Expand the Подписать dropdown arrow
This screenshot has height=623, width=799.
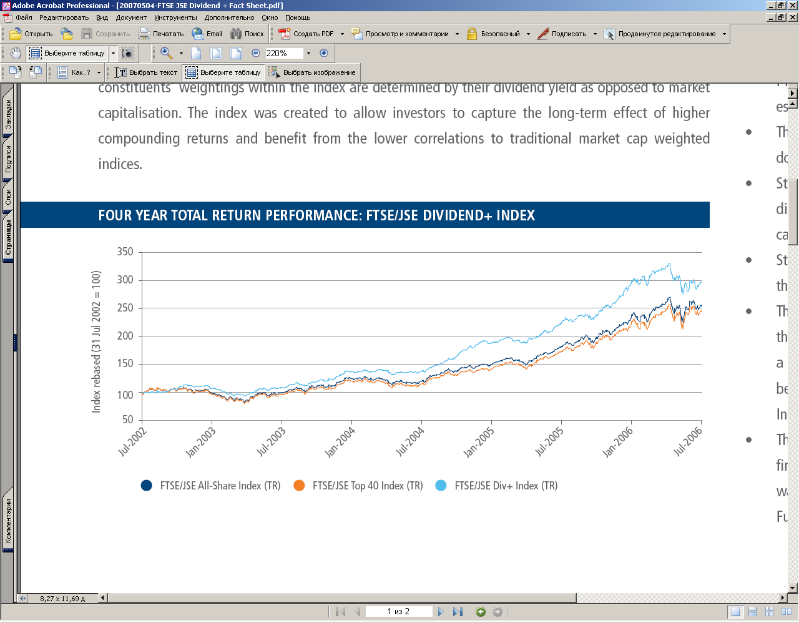click(595, 34)
